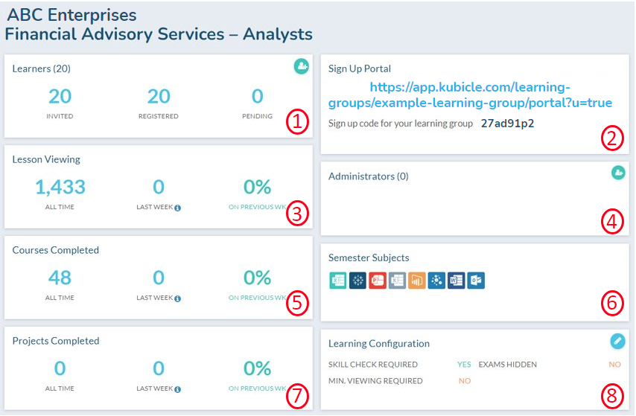Edit Learning Configuration with the pencil icon
This screenshot has height=416, width=636.
pos(617,340)
